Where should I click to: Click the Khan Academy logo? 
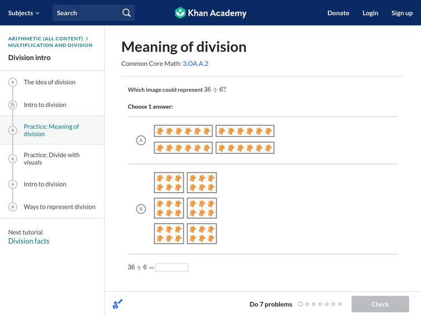point(210,13)
